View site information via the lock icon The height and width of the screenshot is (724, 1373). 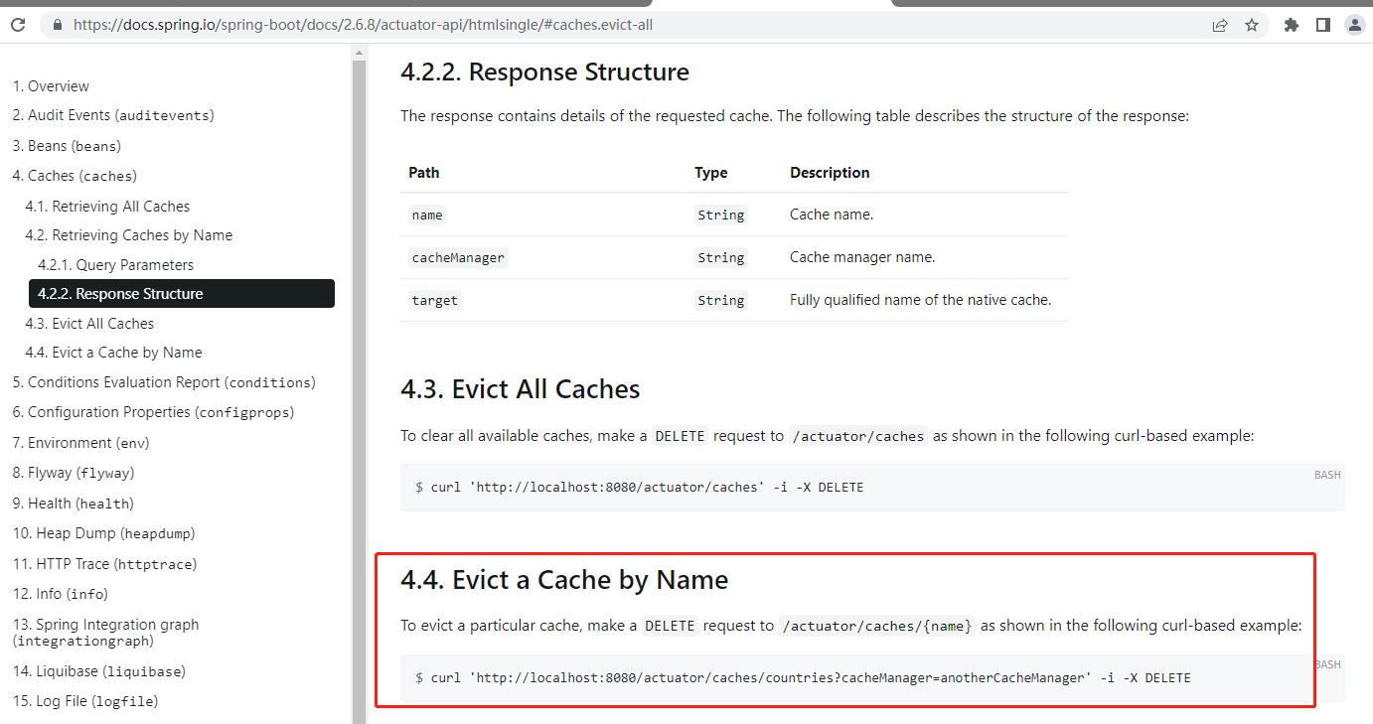coord(56,24)
